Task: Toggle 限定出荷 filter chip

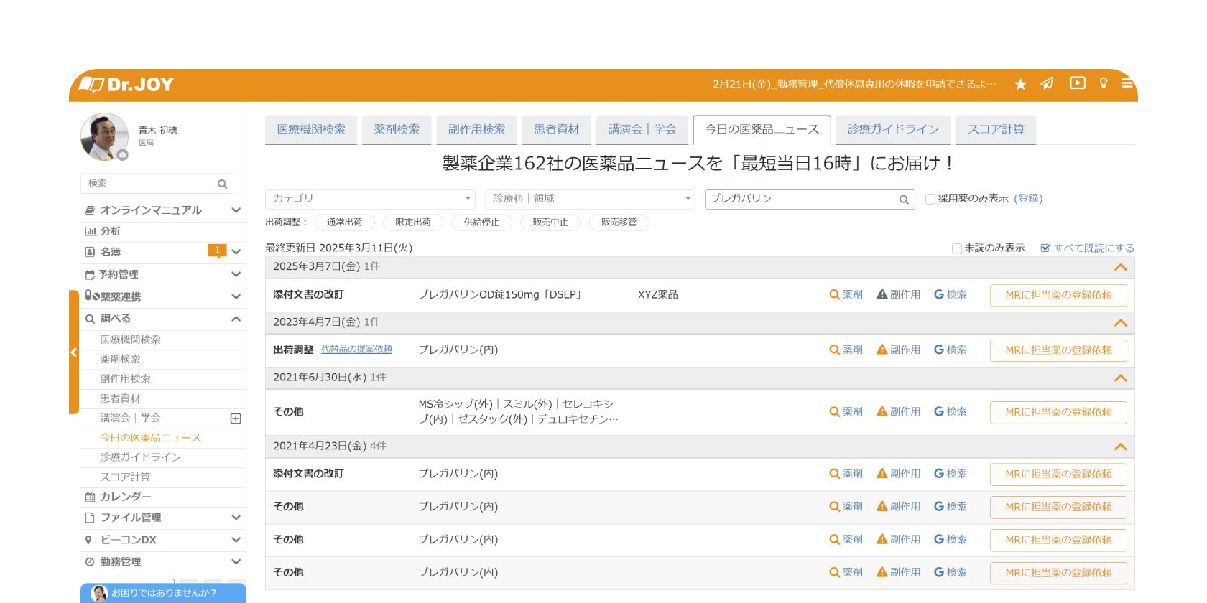Action: 413,223
